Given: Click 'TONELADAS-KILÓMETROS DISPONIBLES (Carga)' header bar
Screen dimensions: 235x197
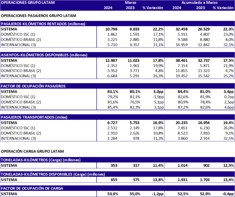Looking at the screenshot, I should coord(118,174).
